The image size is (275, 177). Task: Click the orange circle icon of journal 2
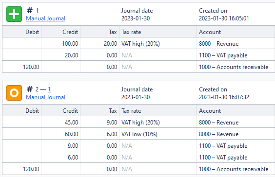click(x=14, y=93)
